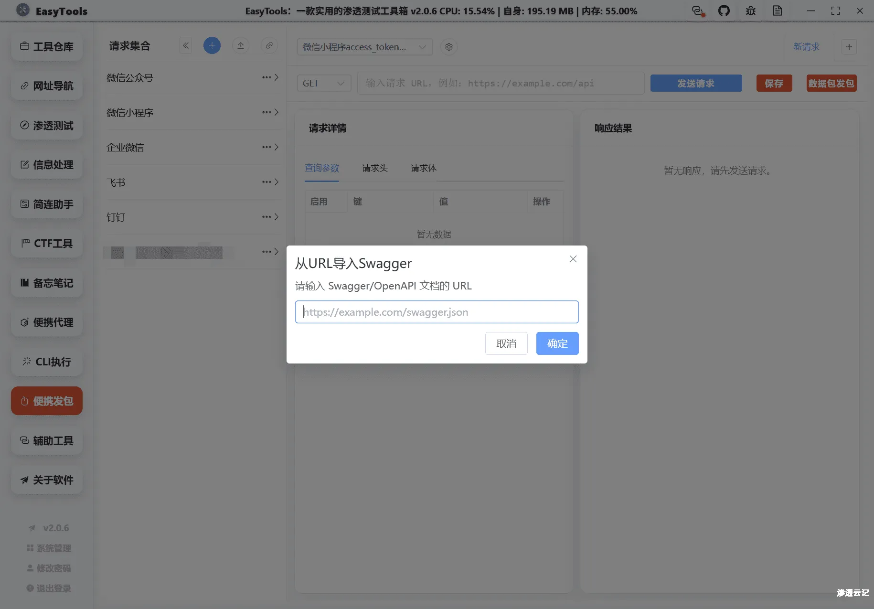Click the bug report icon in title bar
Viewport: 874px width, 609px height.
click(750, 11)
